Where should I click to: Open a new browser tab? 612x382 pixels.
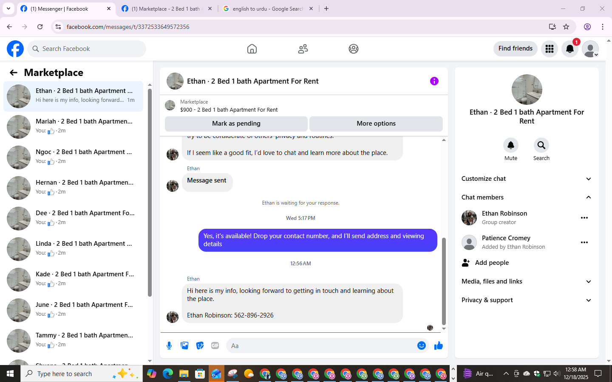pos(326,8)
